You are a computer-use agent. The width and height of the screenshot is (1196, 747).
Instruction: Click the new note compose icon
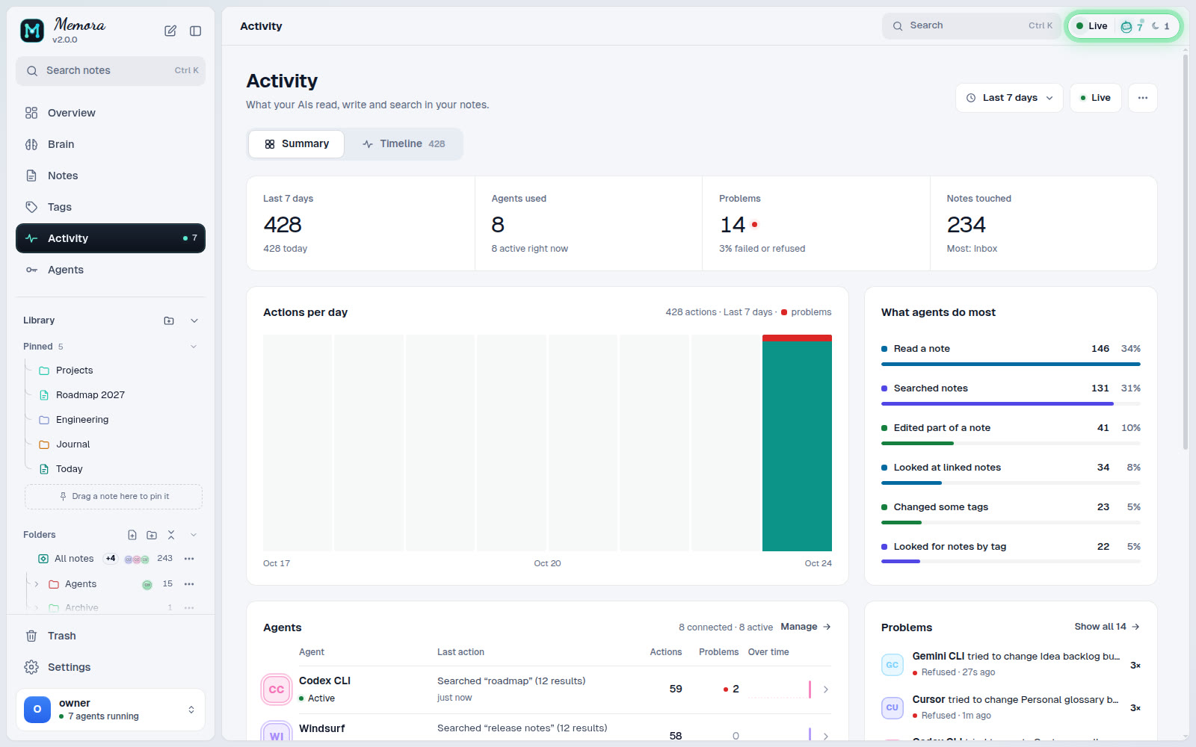(x=170, y=31)
